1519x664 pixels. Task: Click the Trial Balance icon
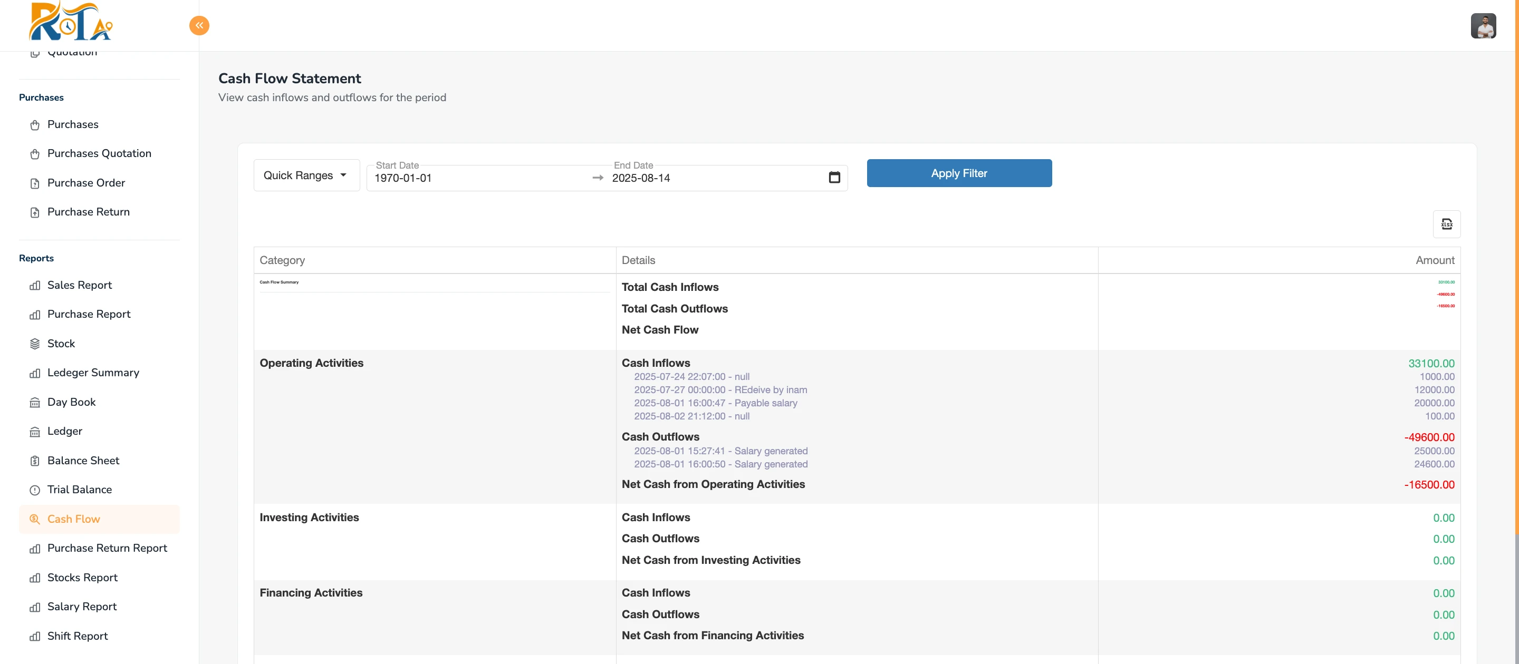point(35,490)
